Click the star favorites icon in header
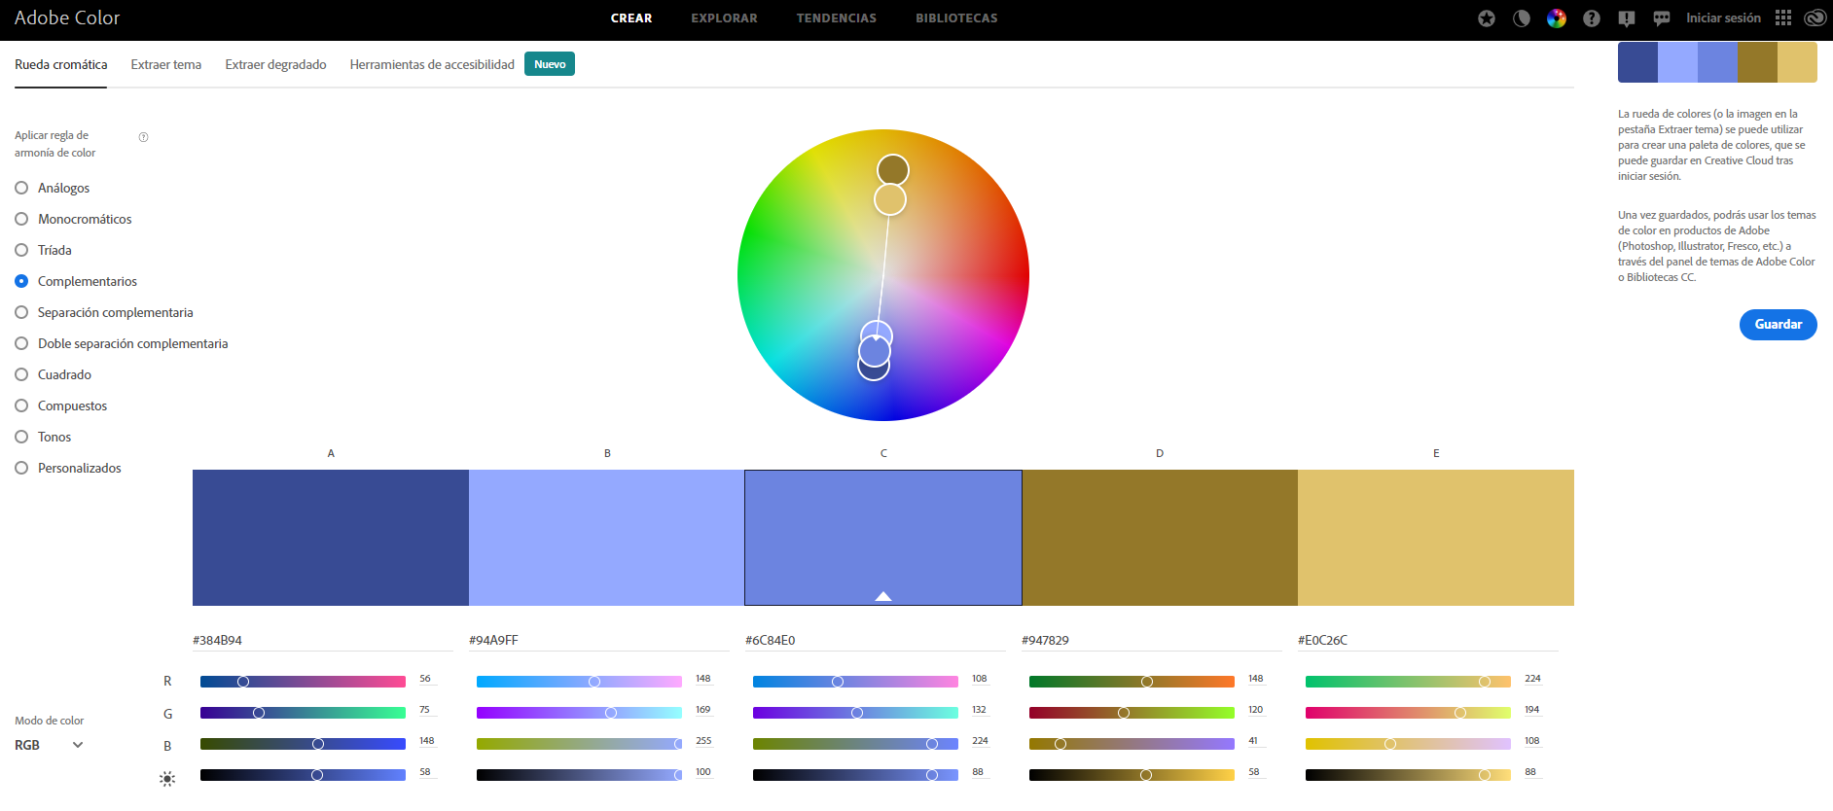 click(1486, 18)
